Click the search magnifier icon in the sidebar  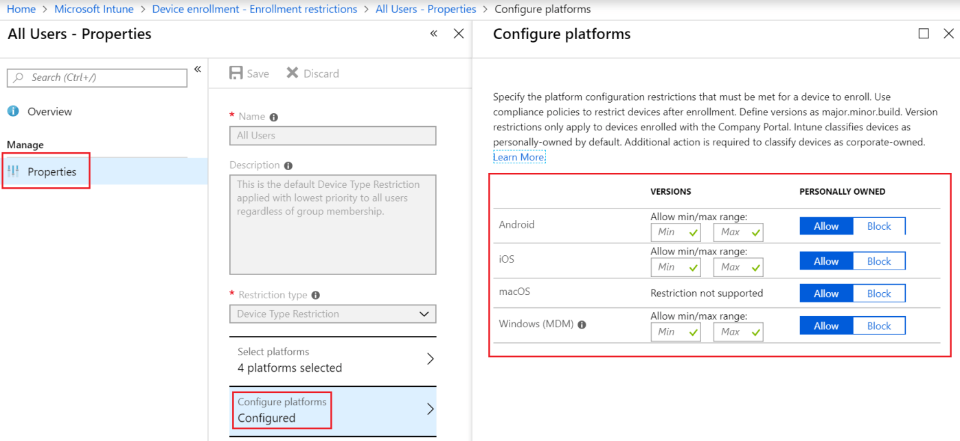click(x=19, y=78)
